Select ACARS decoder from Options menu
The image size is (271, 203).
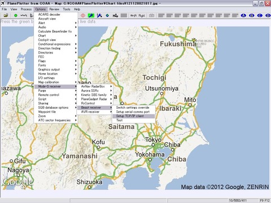tap(56, 15)
